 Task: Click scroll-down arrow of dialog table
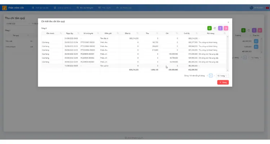pos(228,70)
